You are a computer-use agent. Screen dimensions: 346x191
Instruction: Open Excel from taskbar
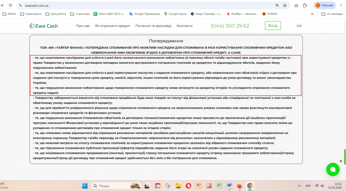219,186
